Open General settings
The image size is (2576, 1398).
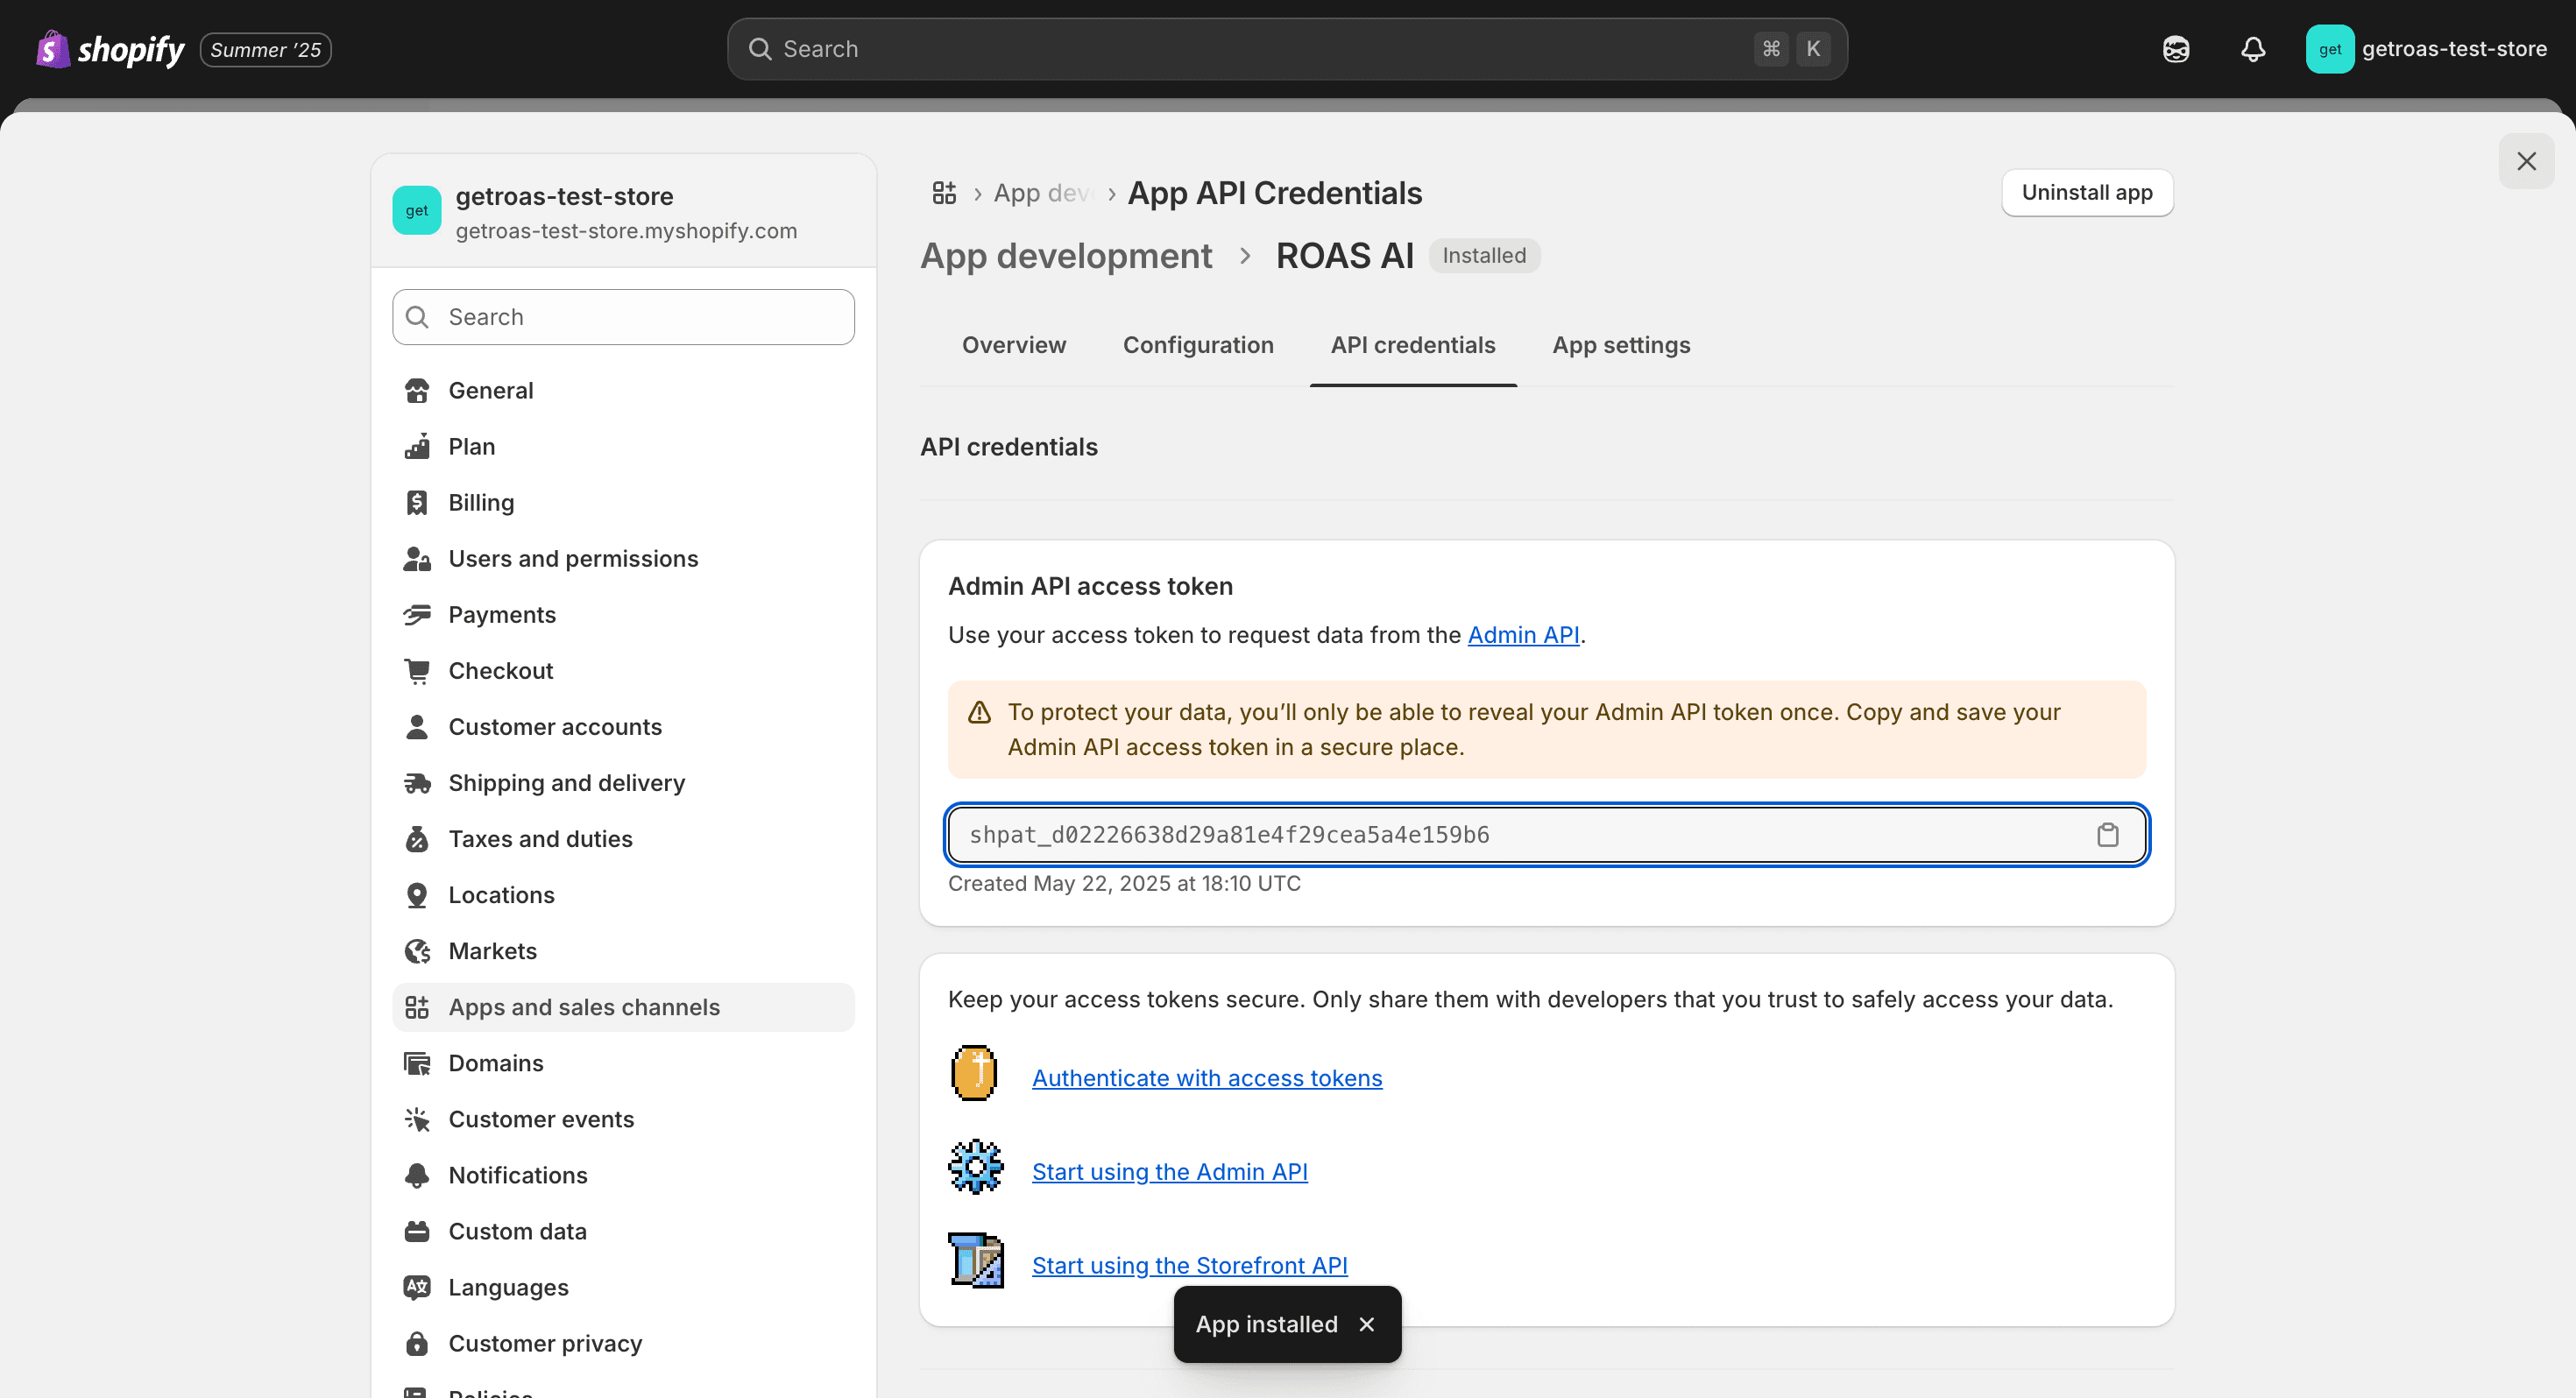(x=623, y=390)
